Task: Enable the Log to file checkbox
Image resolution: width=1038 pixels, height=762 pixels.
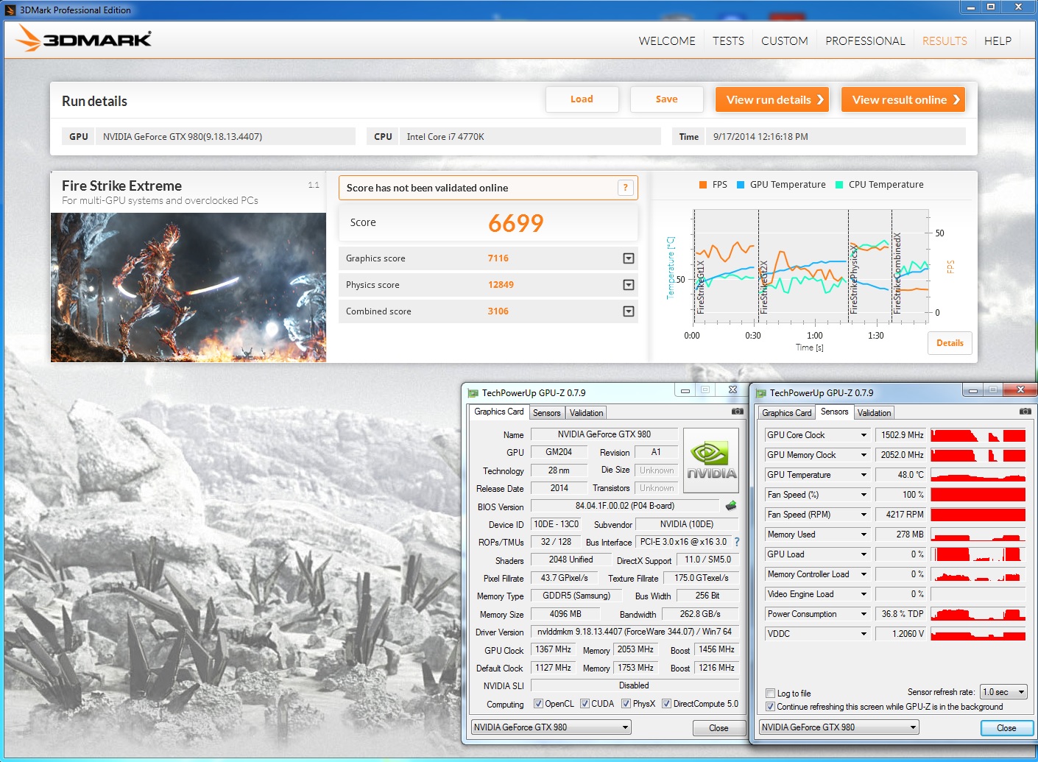Action: 770,694
